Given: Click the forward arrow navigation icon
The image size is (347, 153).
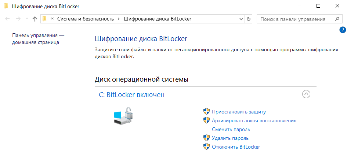Looking at the screenshot, I should click(x=18, y=19).
